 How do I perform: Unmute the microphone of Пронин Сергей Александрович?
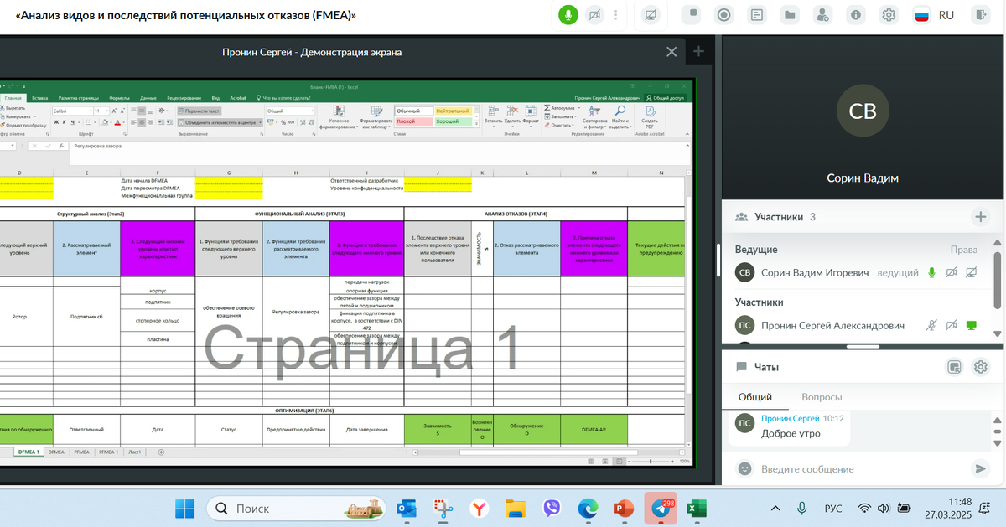click(931, 325)
